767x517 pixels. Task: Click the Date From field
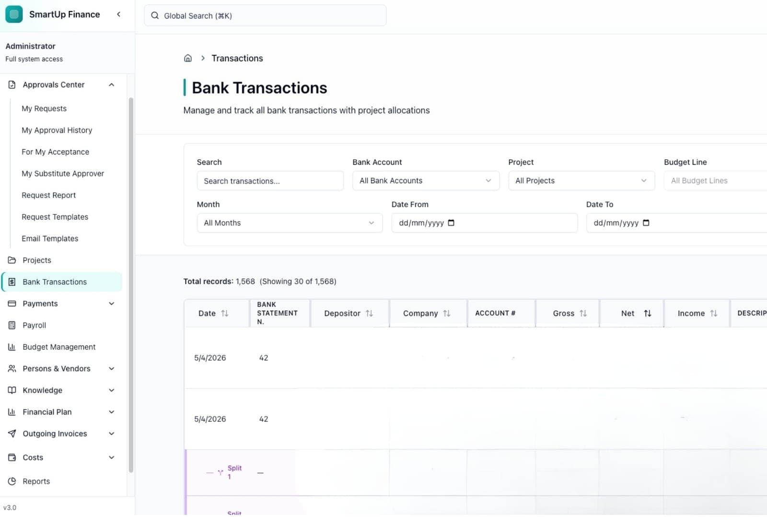(485, 223)
